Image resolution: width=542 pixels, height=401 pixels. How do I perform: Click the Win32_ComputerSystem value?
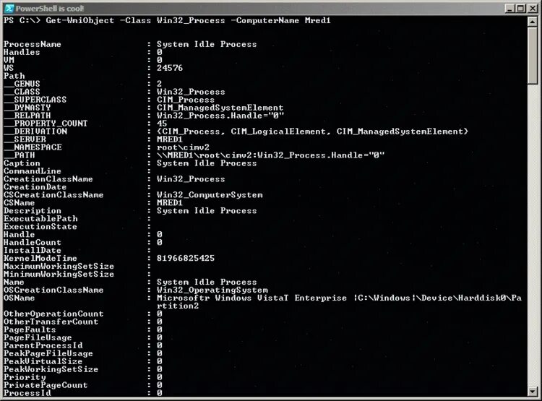(210, 195)
